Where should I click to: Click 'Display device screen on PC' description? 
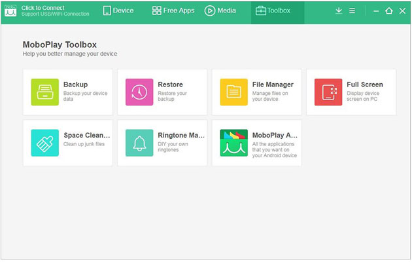click(363, 96)
